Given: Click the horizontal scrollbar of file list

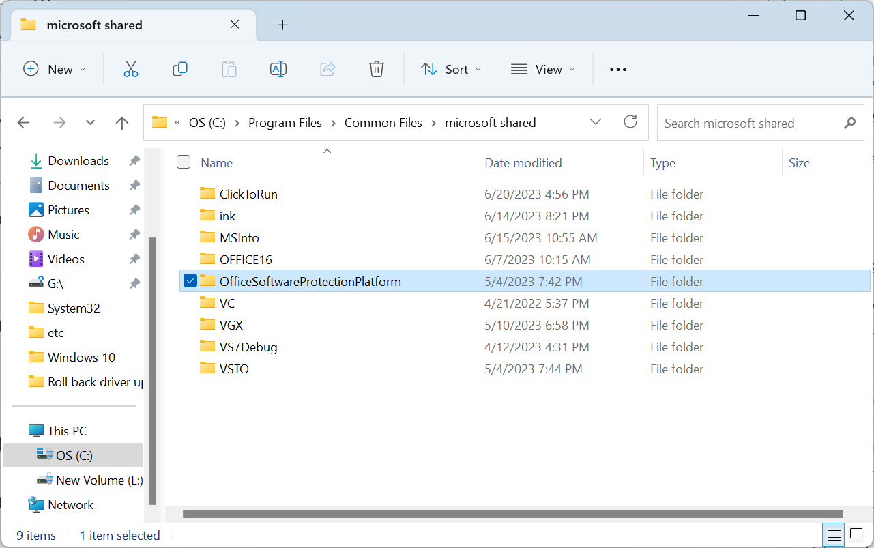Looking at the screenshot, I should click(x=513, y=514).
